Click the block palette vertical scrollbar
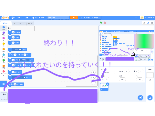 coord(34,28)
